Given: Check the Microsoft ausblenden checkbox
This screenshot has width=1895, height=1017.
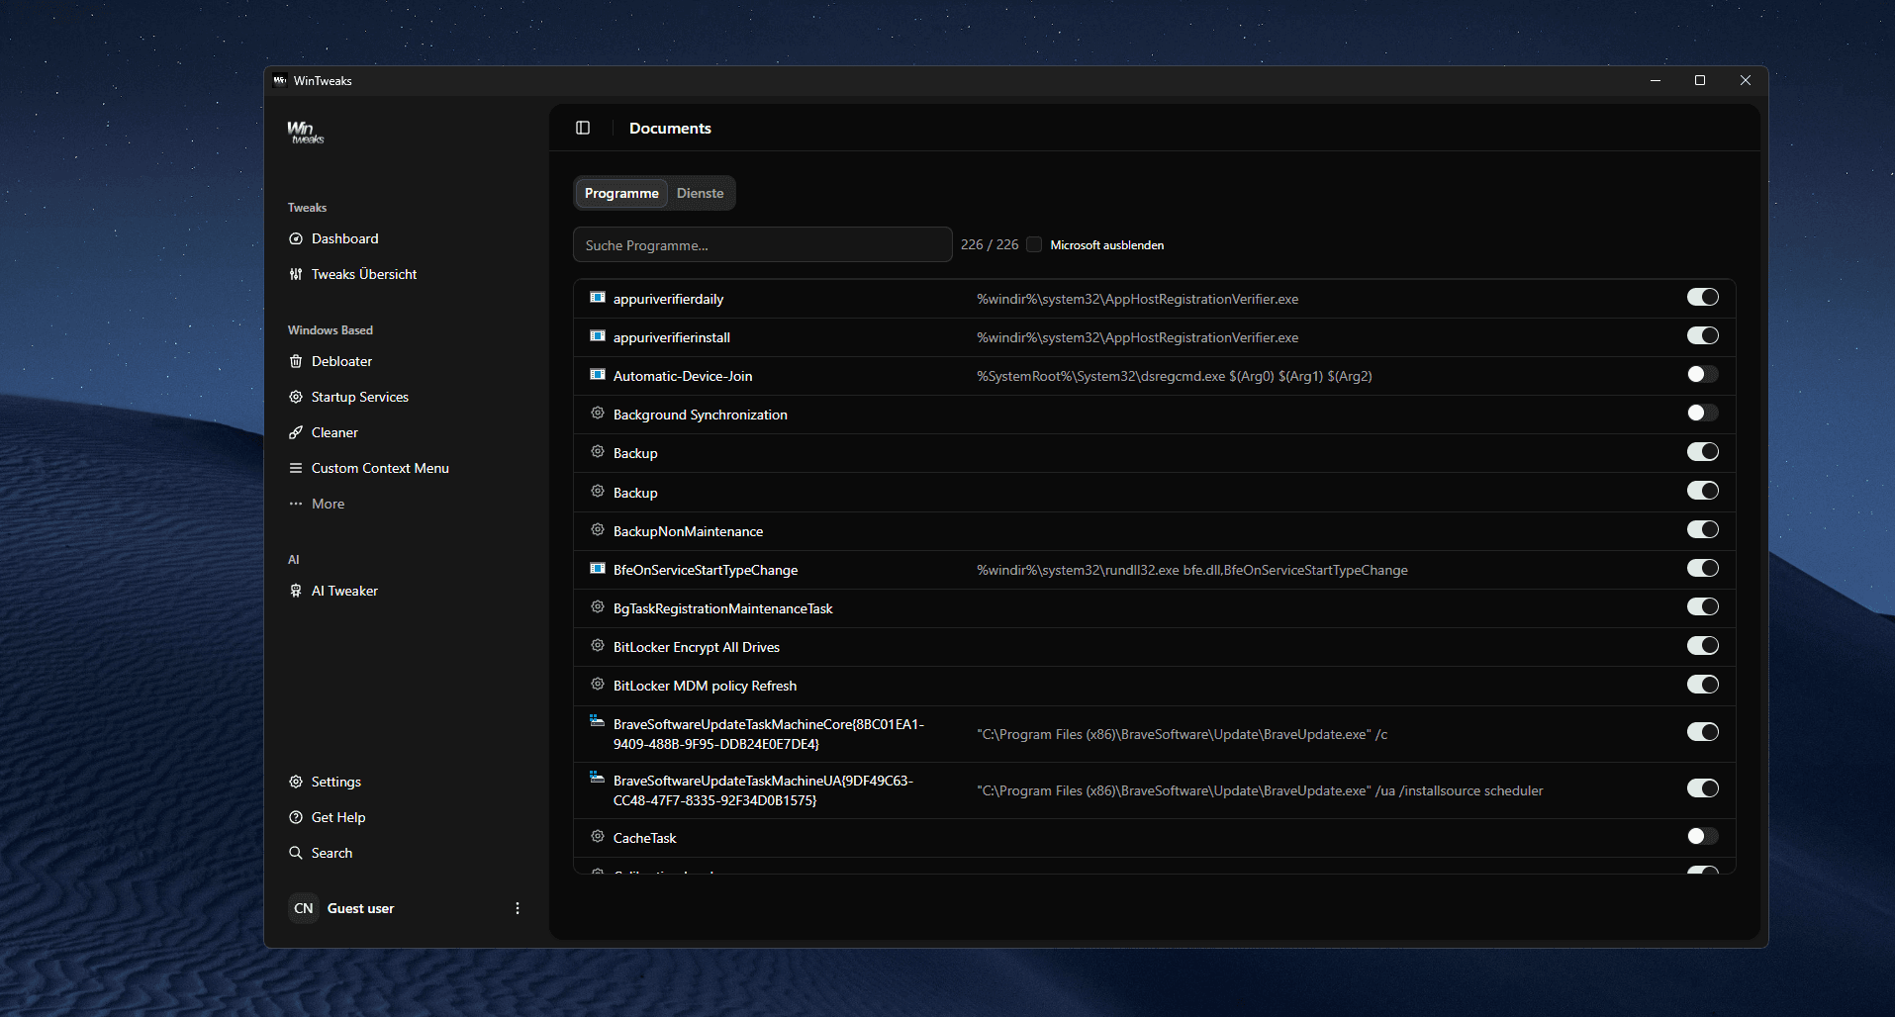Looking at the screenshot, I should pyautogui.click(x=1034, y=244).
